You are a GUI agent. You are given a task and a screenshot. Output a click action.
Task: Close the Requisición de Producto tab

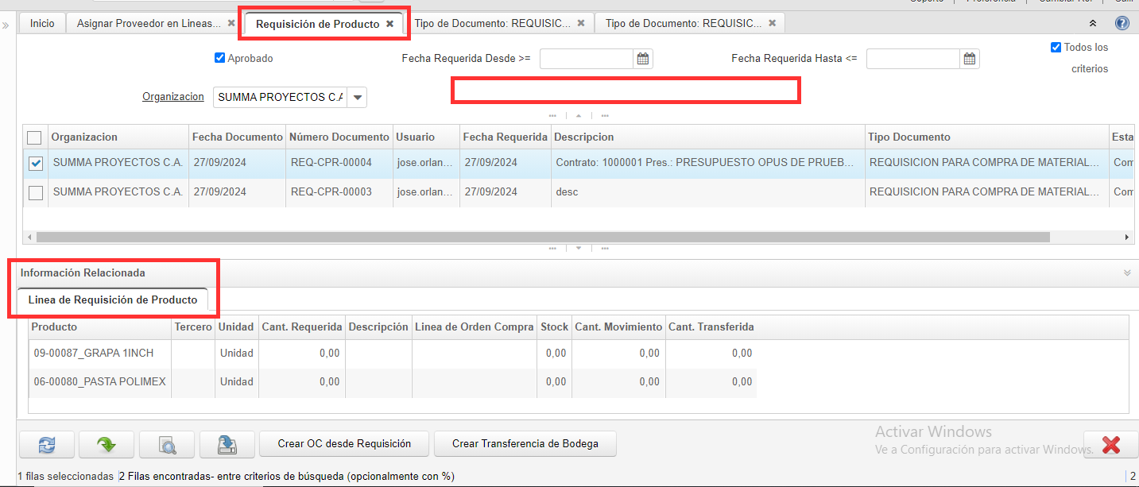389,24
